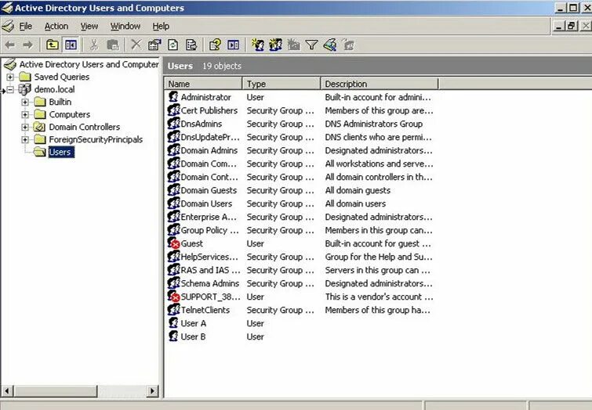Click the Domain Admins group icon
The width and height of the screenshot is (592, 410).
pos(173,150)
